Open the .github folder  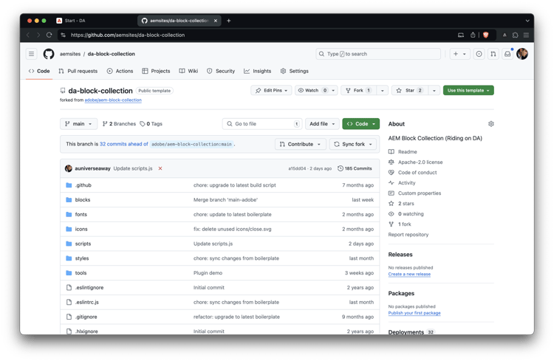[83, 185]
